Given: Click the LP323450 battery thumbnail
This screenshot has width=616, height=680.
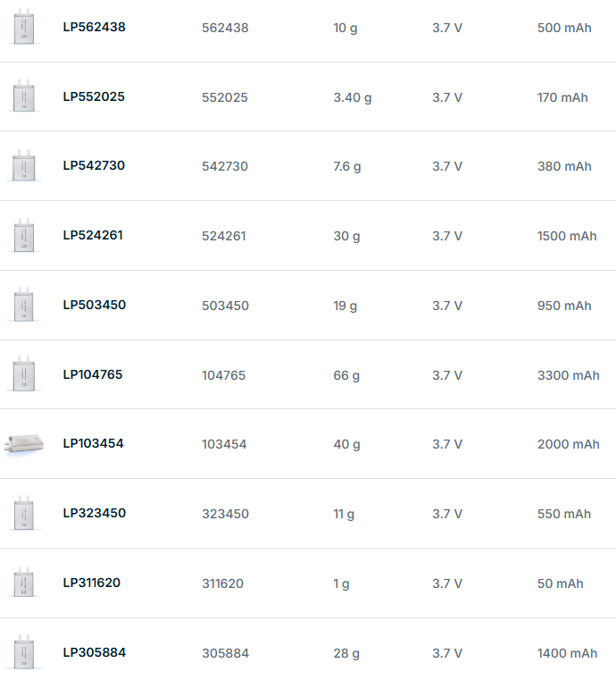Looking at the screenshot, I should coord(23,514).
